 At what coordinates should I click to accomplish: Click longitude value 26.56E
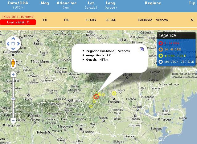[111, 20]
